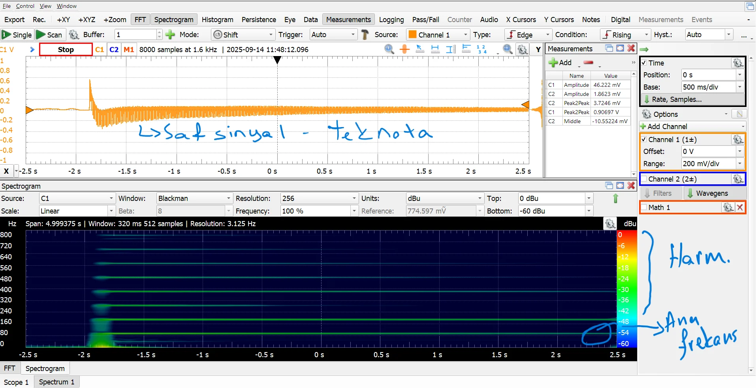The image size is (756, 388).
Task: Enable the Math 1 checkbox
Action: click(644, 207)
